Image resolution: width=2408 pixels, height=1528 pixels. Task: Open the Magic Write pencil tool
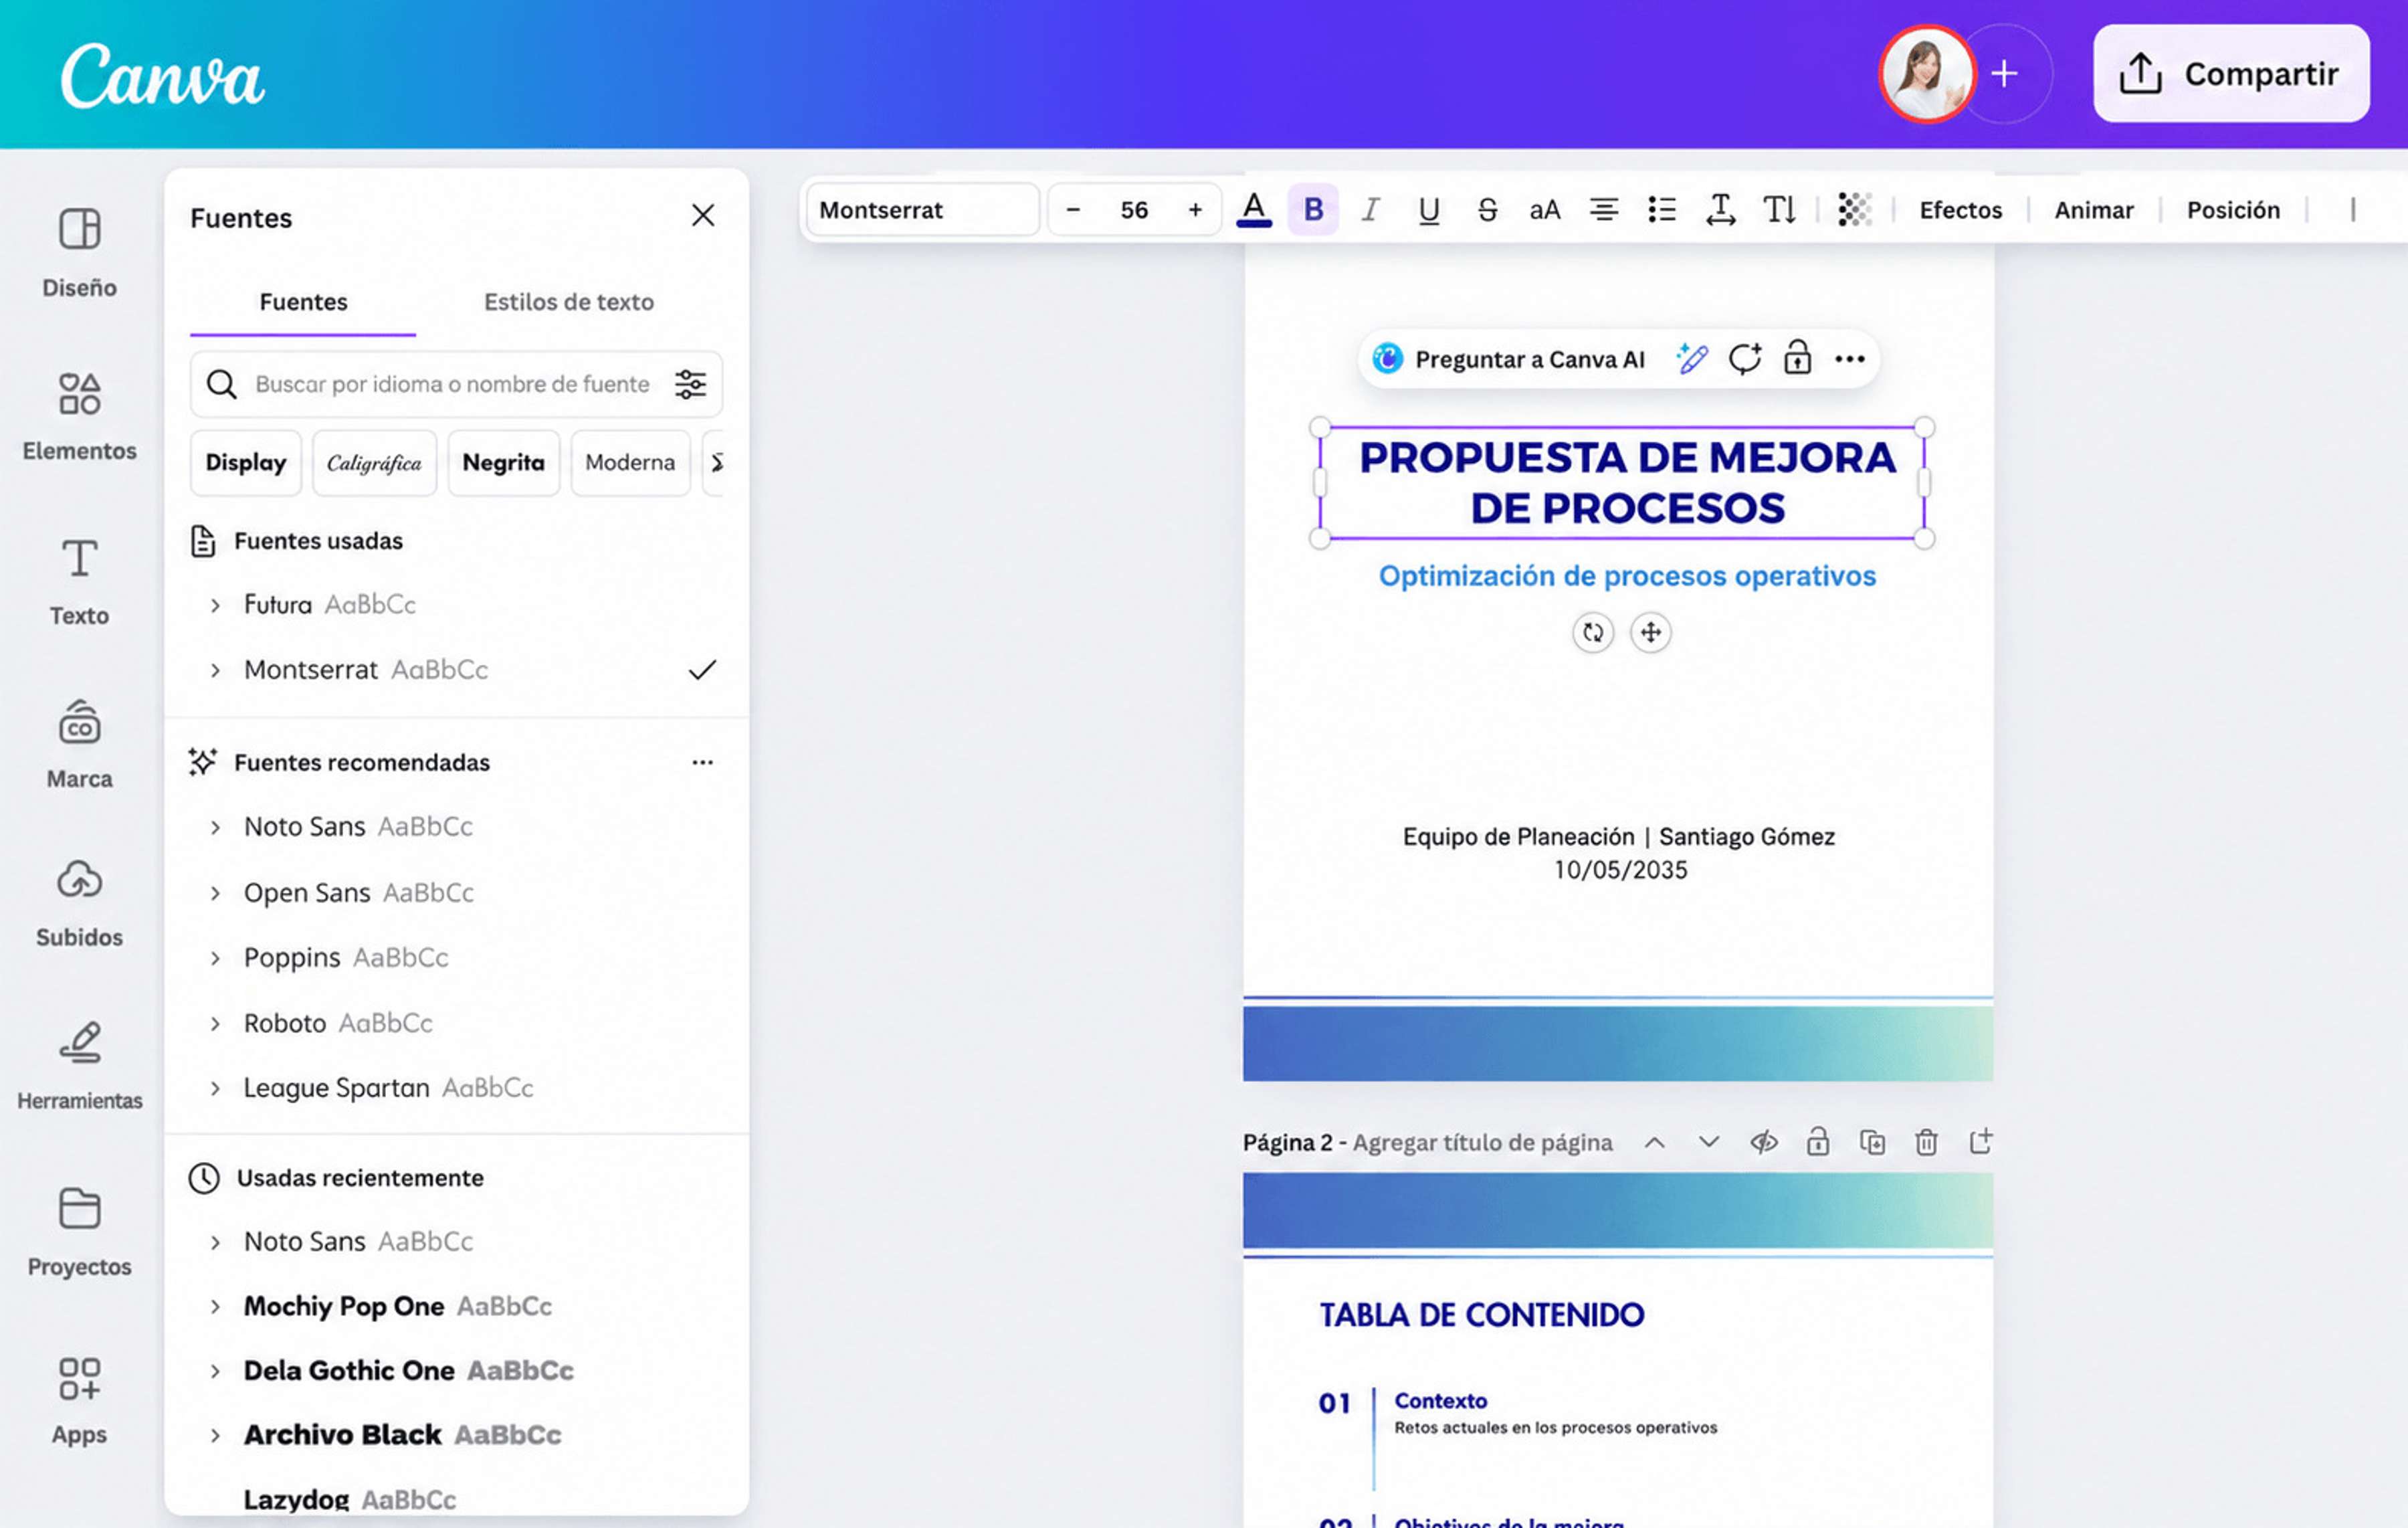point(1692,359)
